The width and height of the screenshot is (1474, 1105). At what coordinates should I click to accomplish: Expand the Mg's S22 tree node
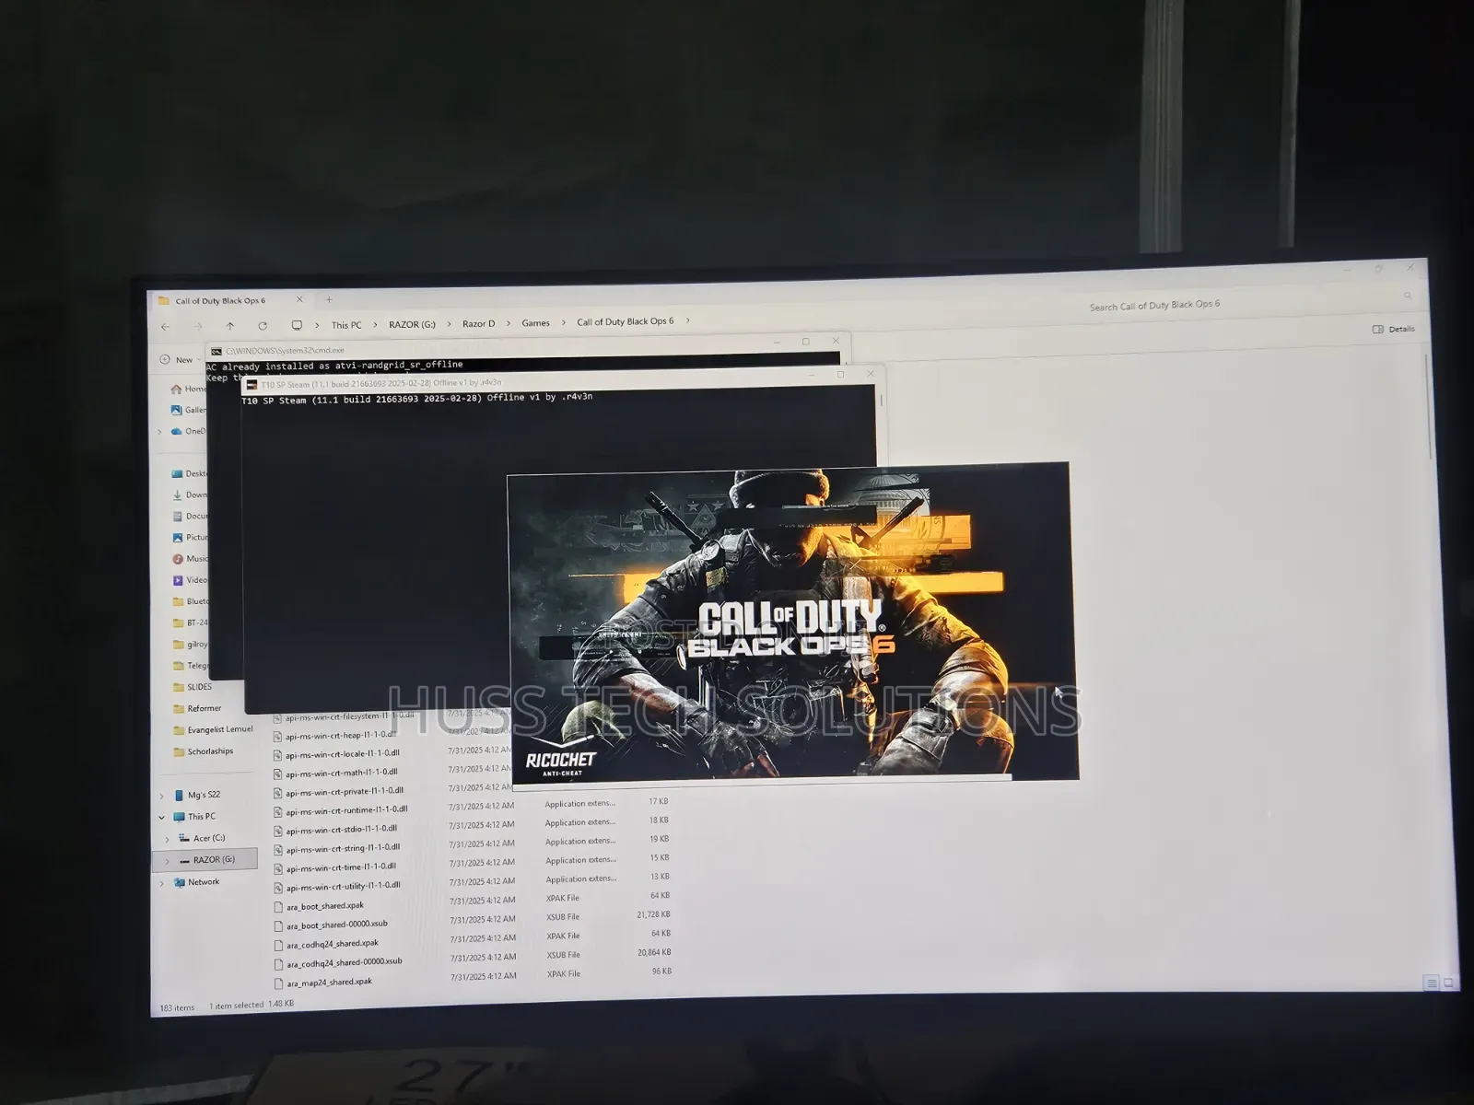point(162,796)
